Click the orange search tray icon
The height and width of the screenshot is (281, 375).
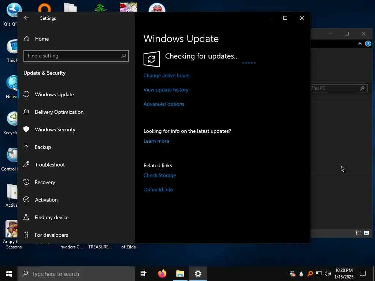(310, 274)
